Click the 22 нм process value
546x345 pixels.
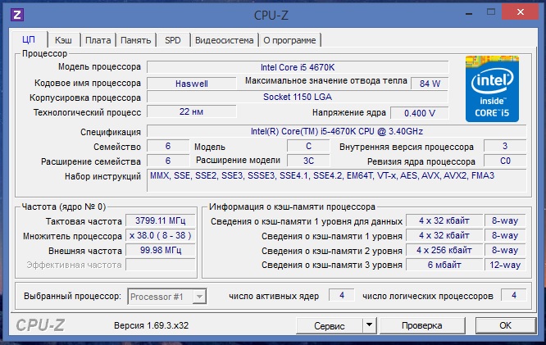click(192, 111)
